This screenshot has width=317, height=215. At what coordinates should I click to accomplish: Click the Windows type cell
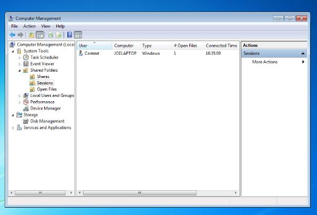[151, 53]
